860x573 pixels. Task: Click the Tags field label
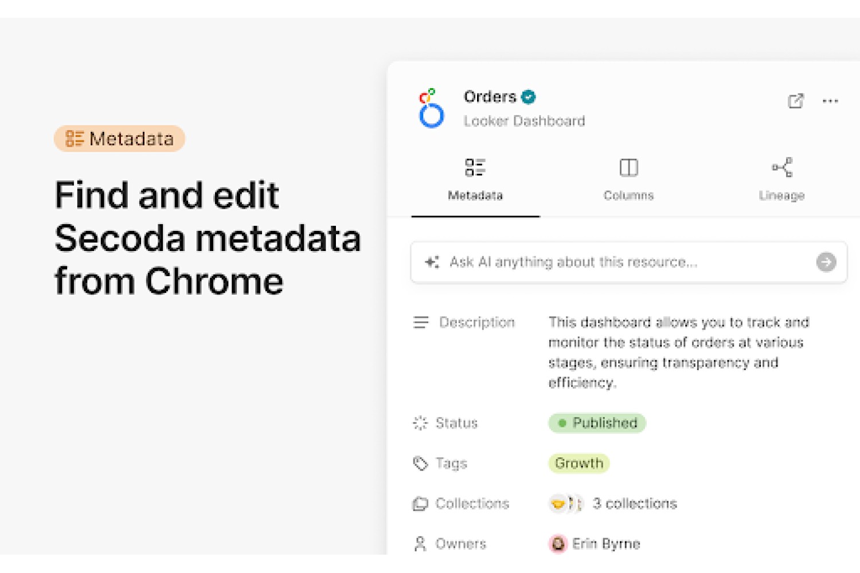451,463
